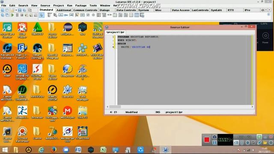Pick the TListBox component in the palette

click(99, 15)
